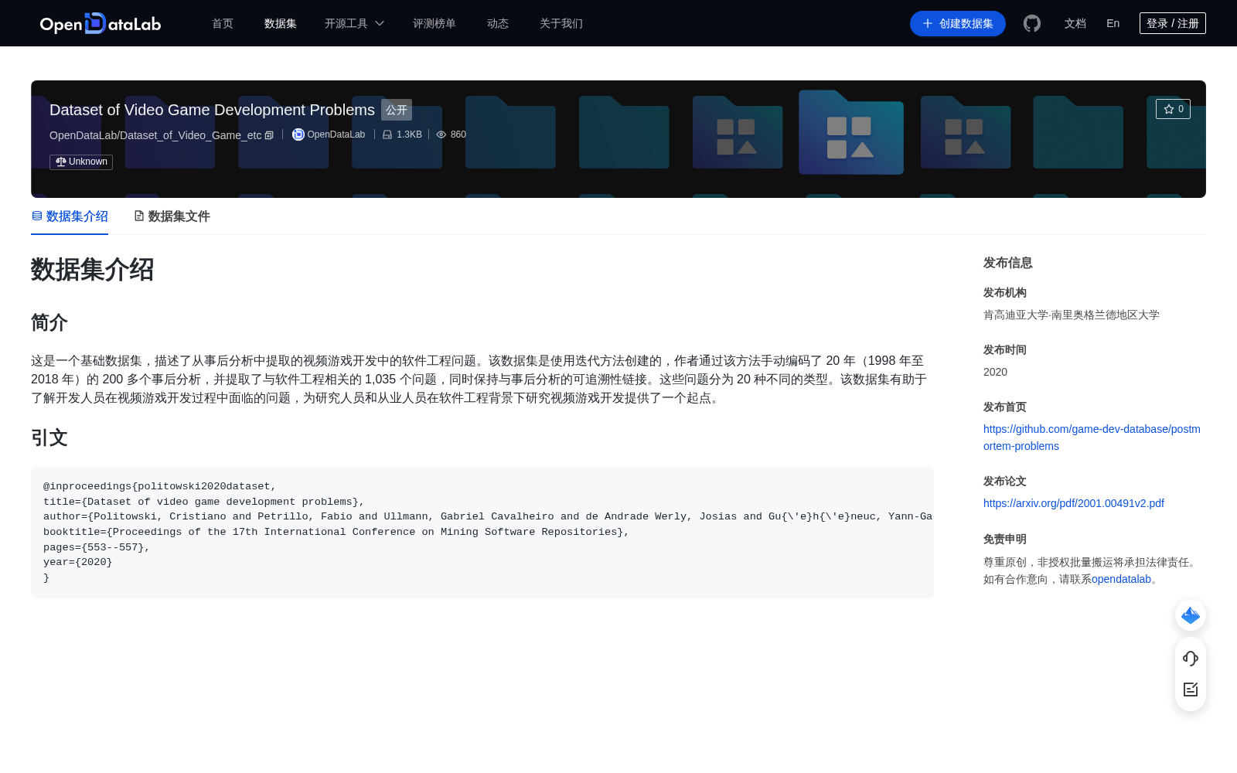Click the eye views count icon
This screenshot has width=1237, height=773.
coord(441,135)
